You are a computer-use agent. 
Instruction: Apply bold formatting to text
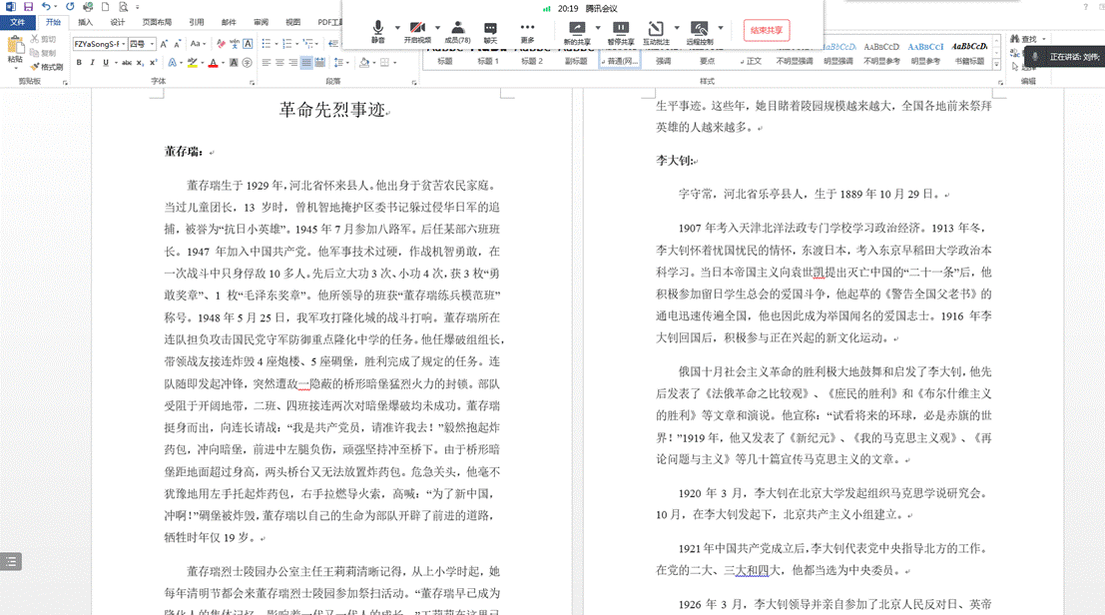pyautogui.click(x=79, y=63)
